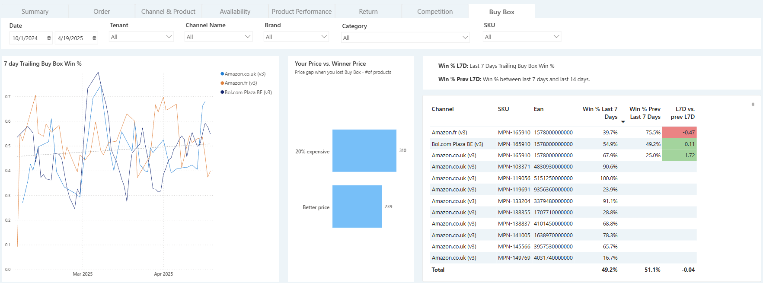Viewport: 763px width, 283px height.
Task: Sort by L7D vs. prev L7D header
Action: (683, 113)
